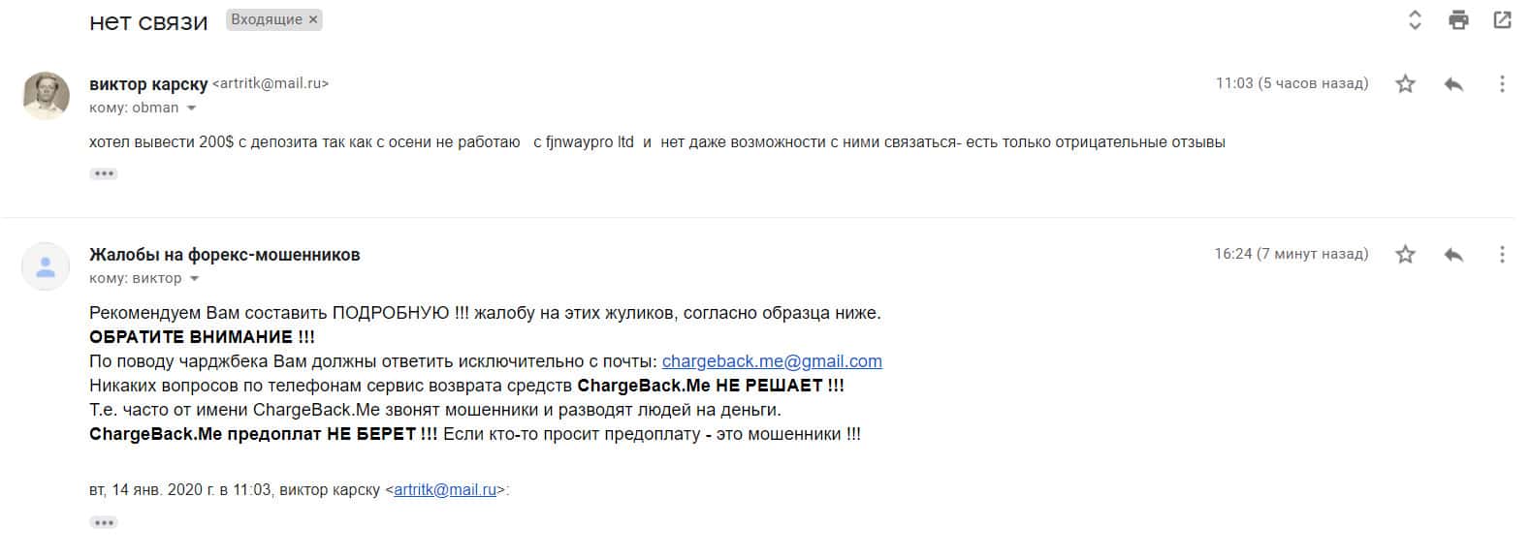Remove the Входящие label from conversation
This screenshot has height=559, width=1532.
click(x=313, y=19)
